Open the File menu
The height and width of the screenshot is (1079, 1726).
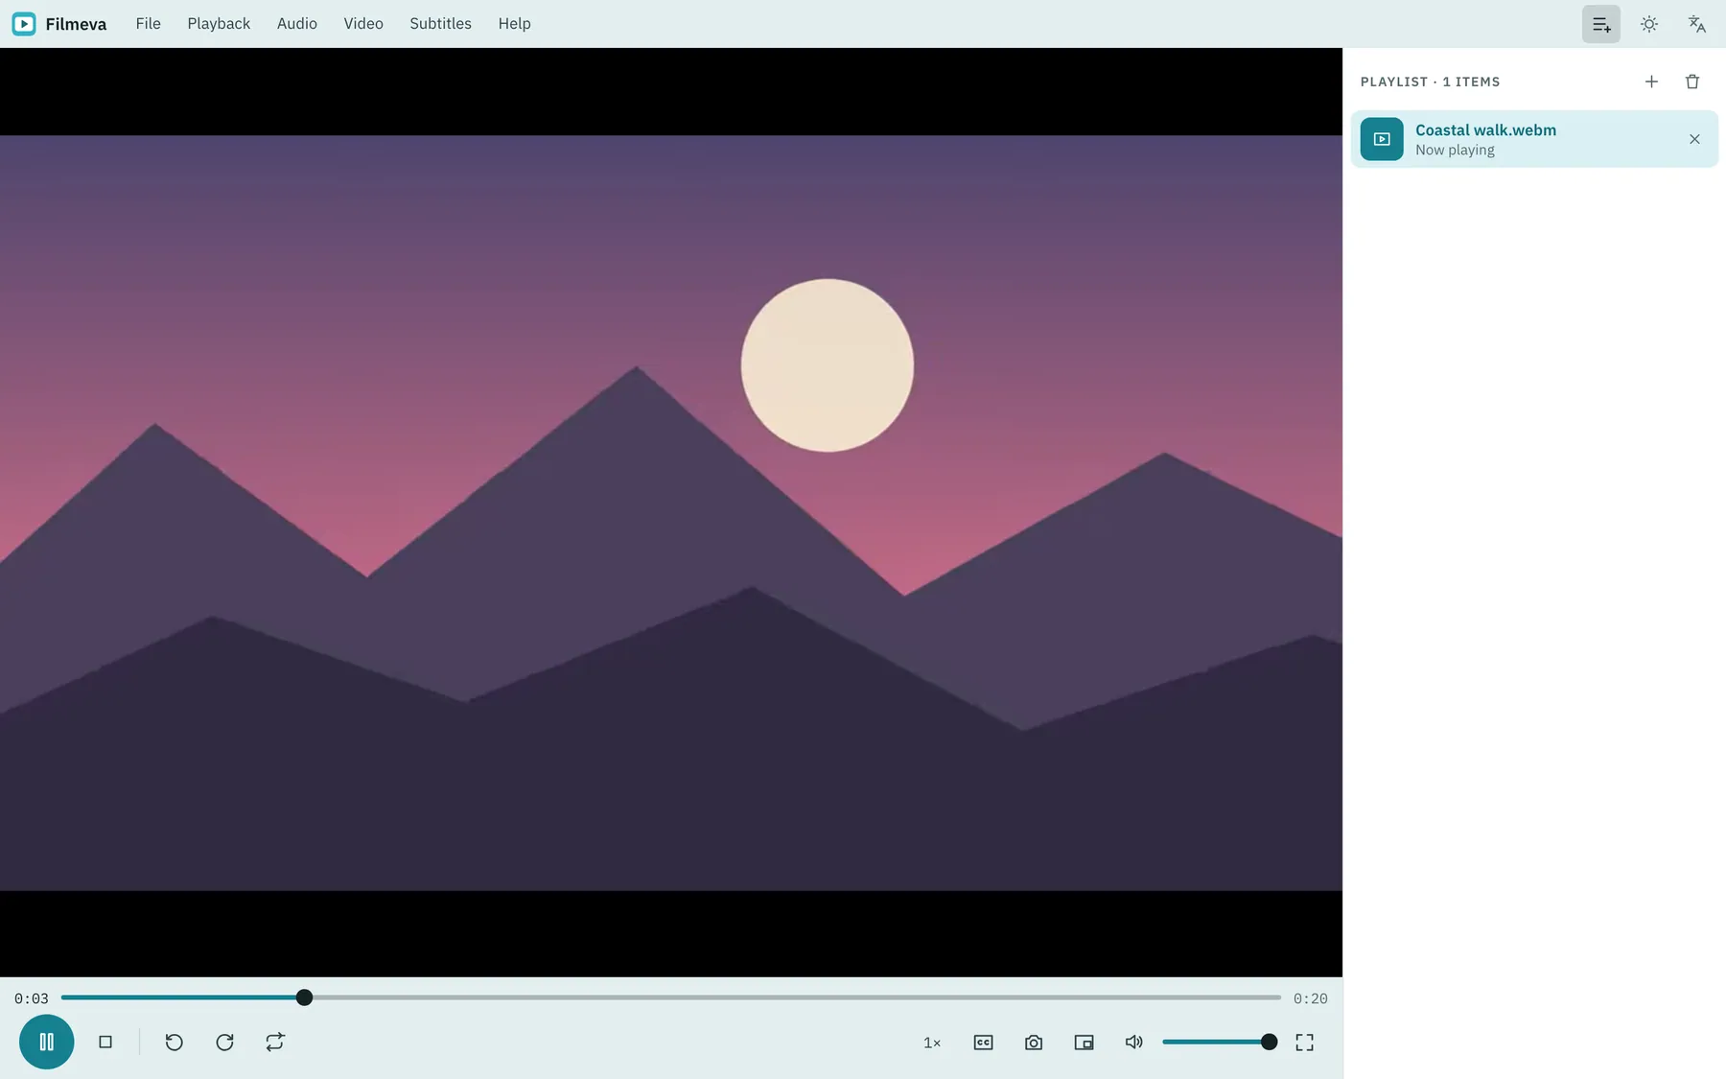point(149,23)
